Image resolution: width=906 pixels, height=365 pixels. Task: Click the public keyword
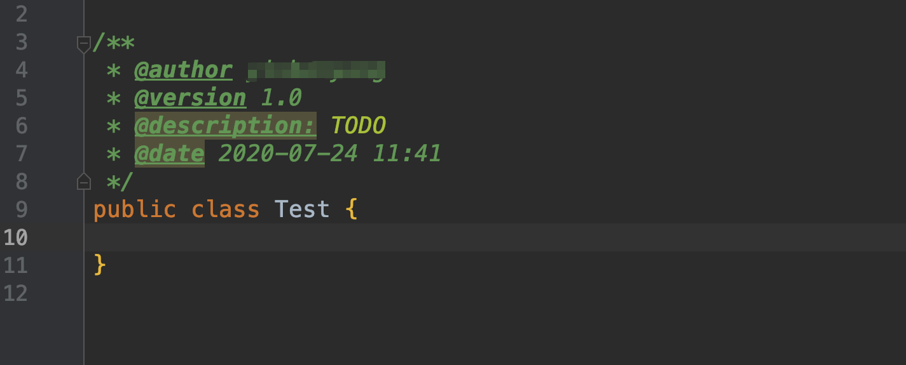click(134, 209)
